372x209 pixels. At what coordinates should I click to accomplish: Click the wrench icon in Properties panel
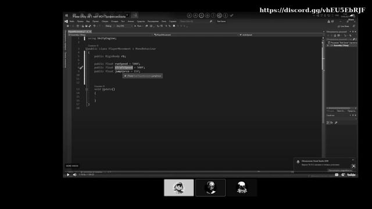pos(336,122)
